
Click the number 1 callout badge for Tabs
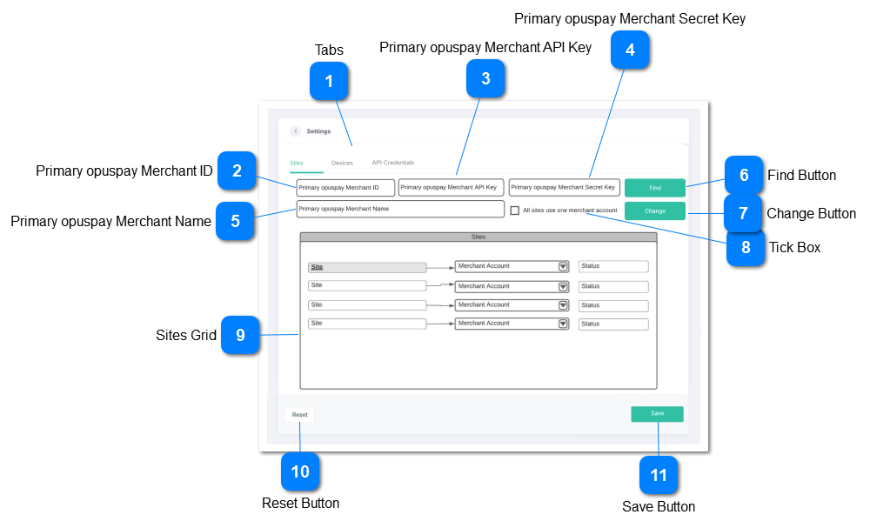(329, 82)
